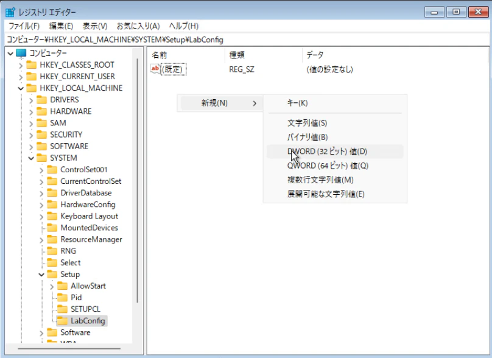The height and width of the screenshot is (358, 492).
Task: Click the HardwareConfig folder icon
Action: tap(52, 205)
